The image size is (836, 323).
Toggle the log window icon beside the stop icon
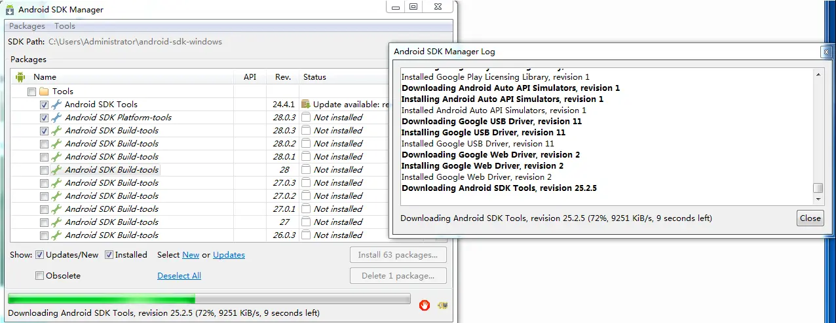point(443,305)
